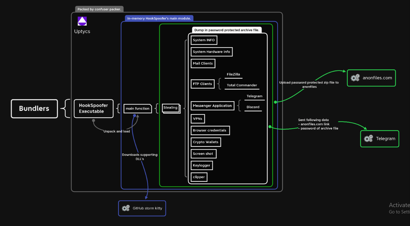Select the HookSpoofer Executable node
Screen dimensions: 410x226
[93, 108]
